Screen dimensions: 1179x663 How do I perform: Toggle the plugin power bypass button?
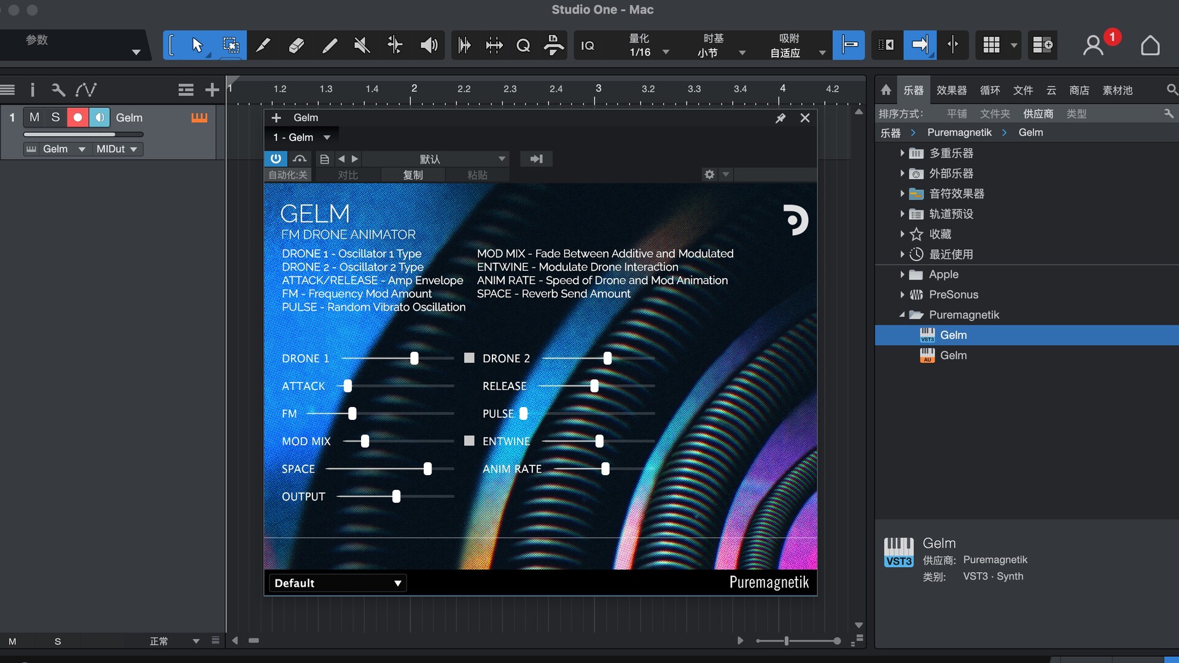[276, 159]
